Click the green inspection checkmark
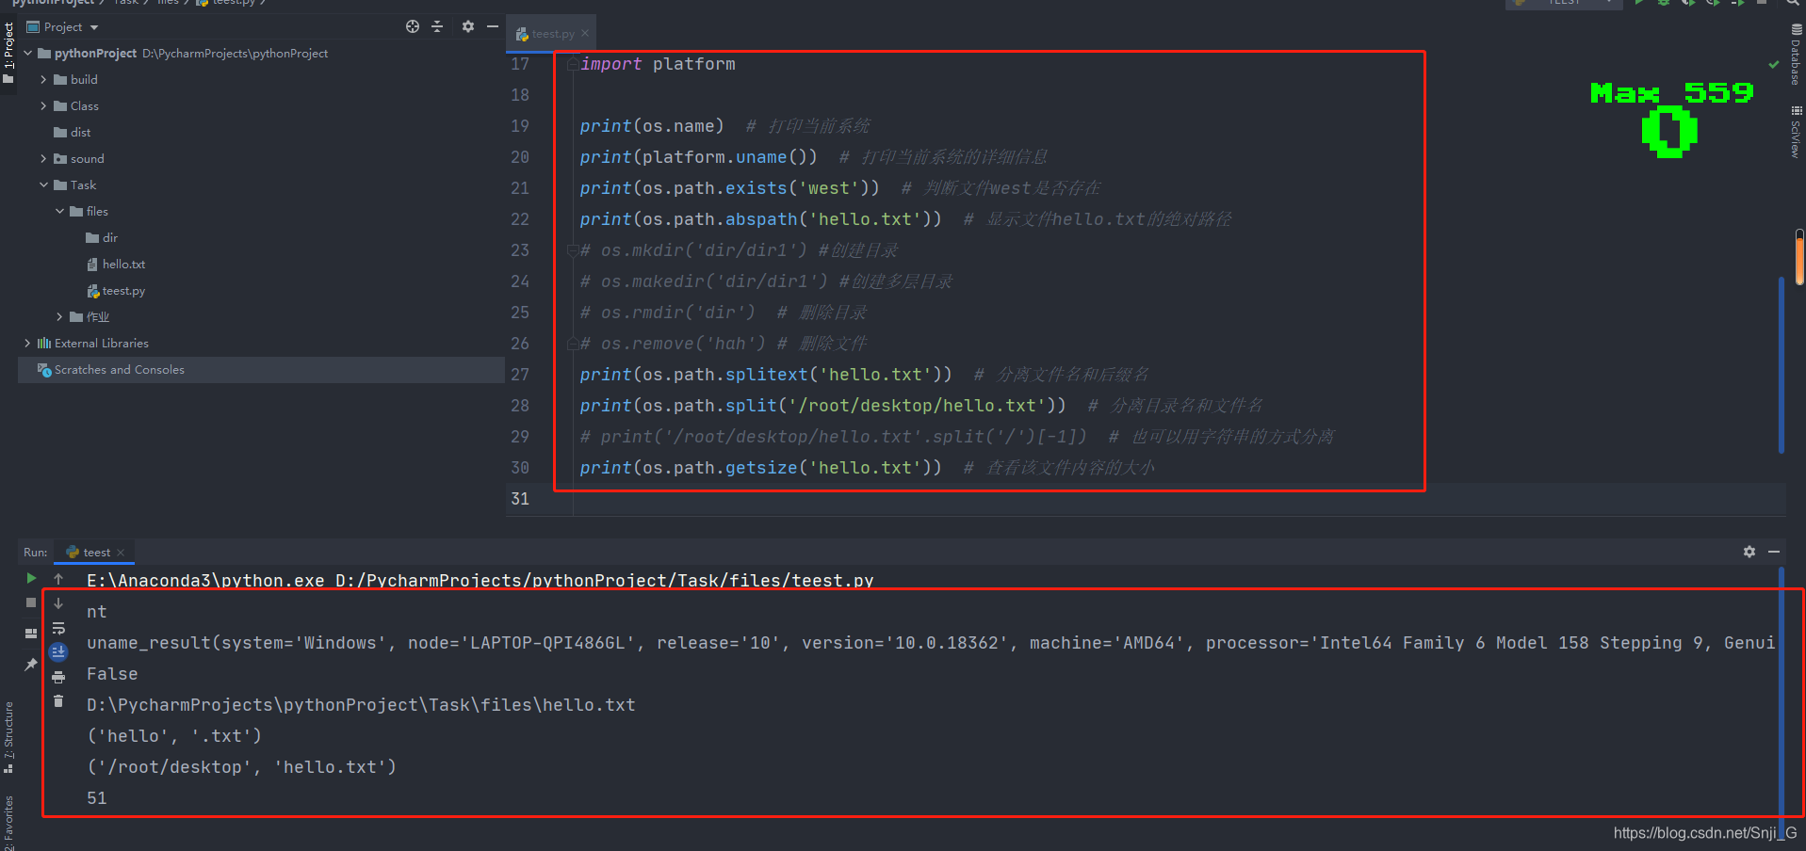The height and width of the screenshot is (851, 1806). click(x=1774, y=65)
